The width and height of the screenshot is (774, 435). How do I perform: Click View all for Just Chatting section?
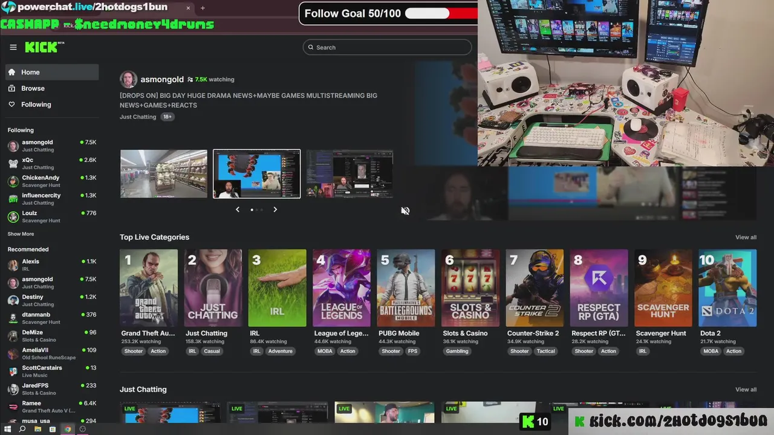point(746,390)
